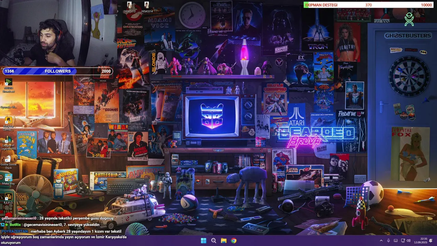Click the gecemavisinineseri0 chat message

57,218
